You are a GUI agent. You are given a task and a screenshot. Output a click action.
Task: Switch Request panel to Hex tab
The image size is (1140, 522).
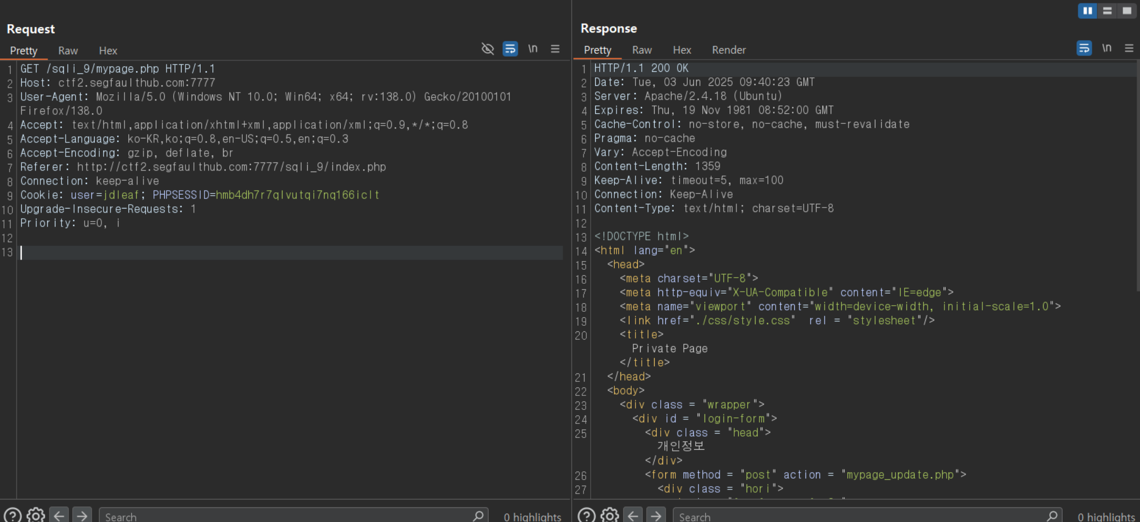click(x=108, y=50)
